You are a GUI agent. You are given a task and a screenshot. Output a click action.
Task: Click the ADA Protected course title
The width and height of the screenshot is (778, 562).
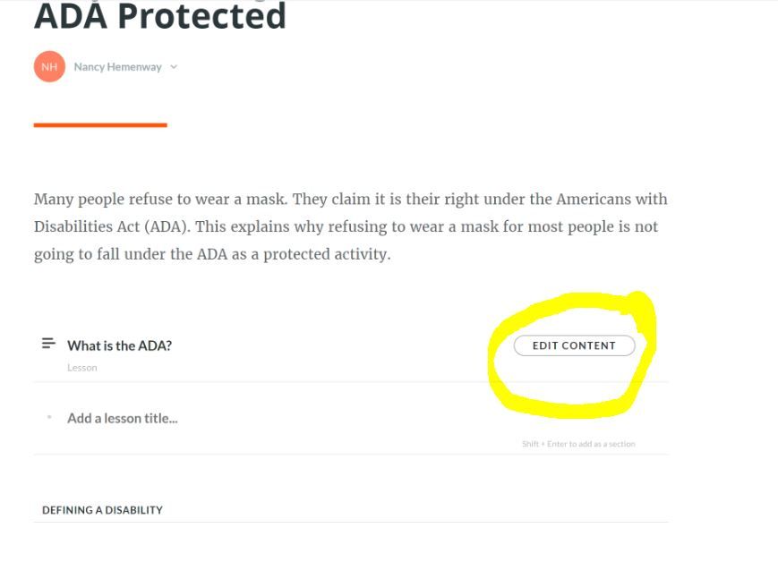tap(160, 16)
